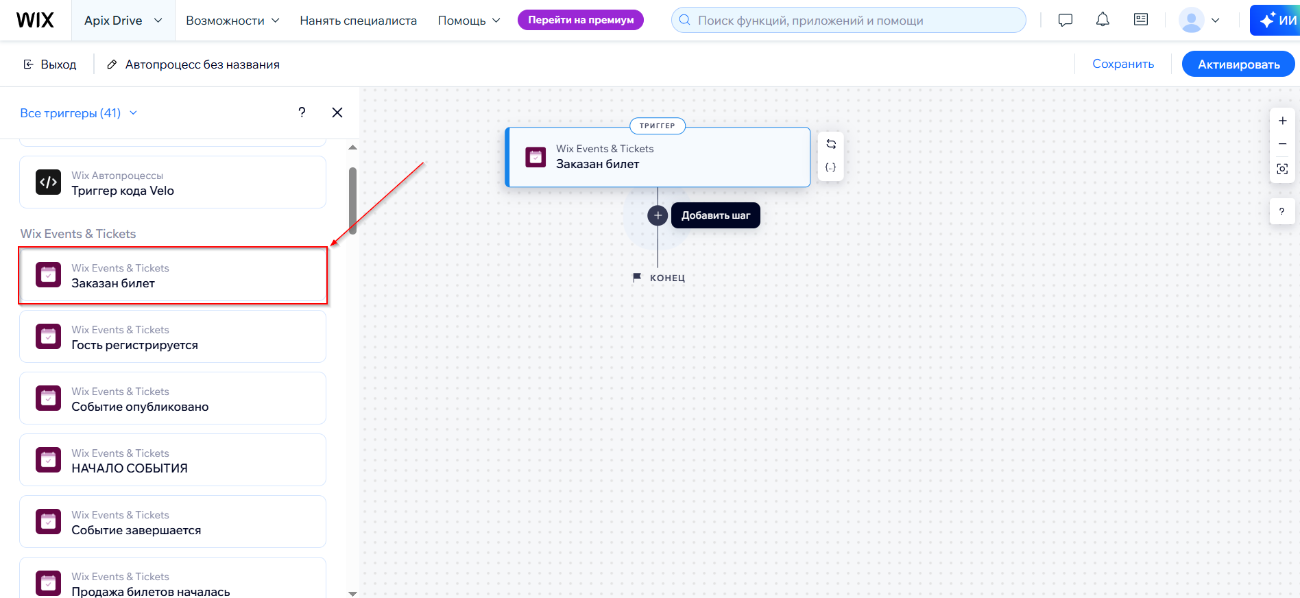Open trigger data braces icon
This screenshot has height=598, width=1300.
831,167
